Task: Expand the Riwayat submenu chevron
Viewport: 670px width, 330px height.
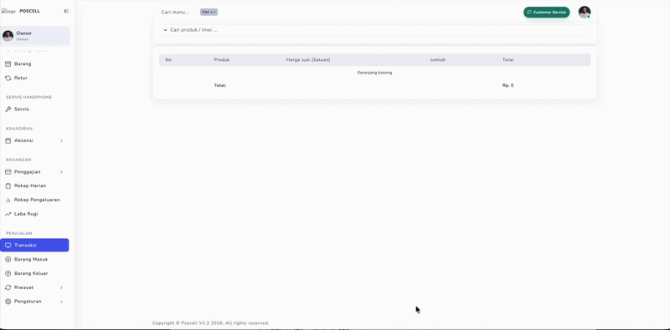Action: [x=61, y=287]
